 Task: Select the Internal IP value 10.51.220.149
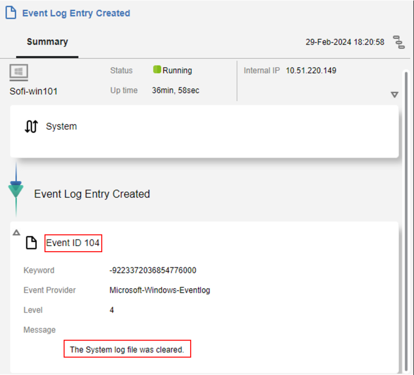(x=311, y=70)
